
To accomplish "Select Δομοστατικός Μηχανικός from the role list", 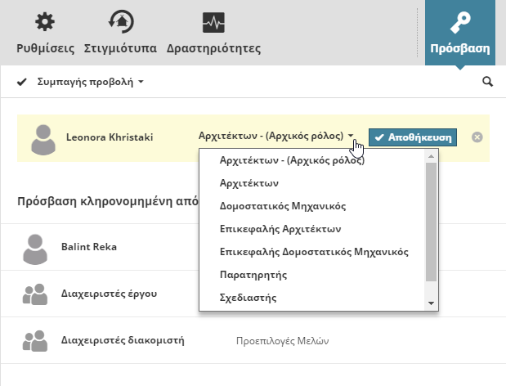I will pos(283,206).
